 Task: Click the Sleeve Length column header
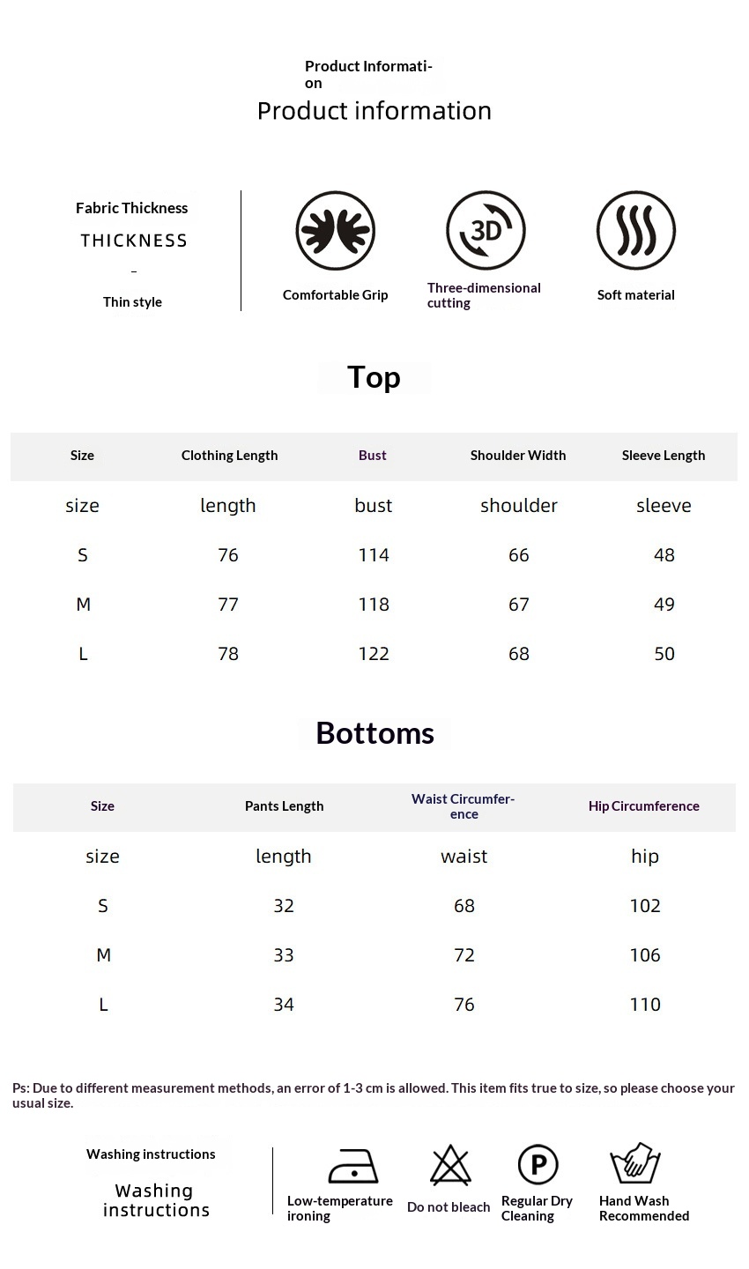click(x=664, y=456)
